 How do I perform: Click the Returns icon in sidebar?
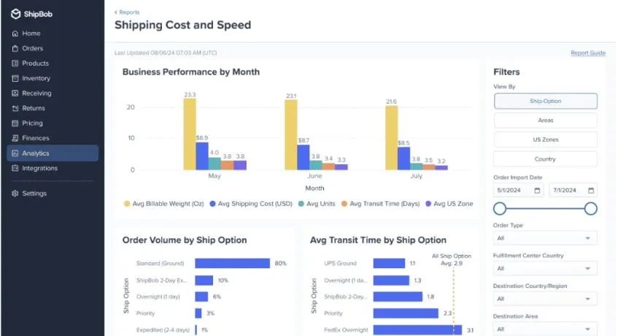pos(15,108)
